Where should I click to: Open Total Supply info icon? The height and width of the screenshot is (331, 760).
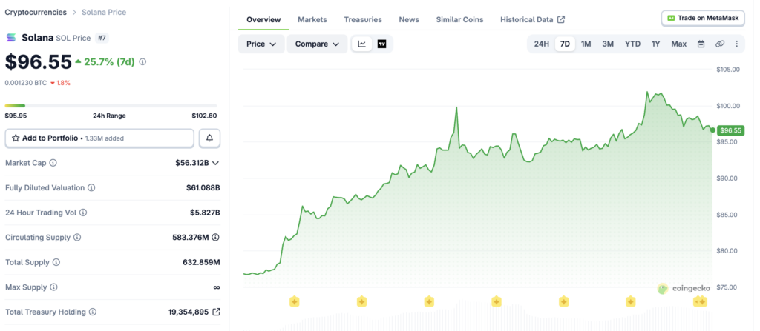click(x=56, y=262)
